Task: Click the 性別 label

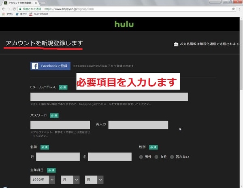Action: 142,147
